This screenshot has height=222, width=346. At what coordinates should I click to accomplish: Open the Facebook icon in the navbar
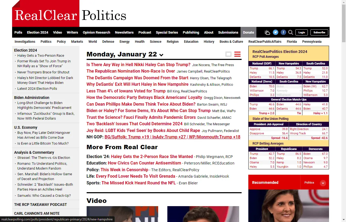click(283, 32)
